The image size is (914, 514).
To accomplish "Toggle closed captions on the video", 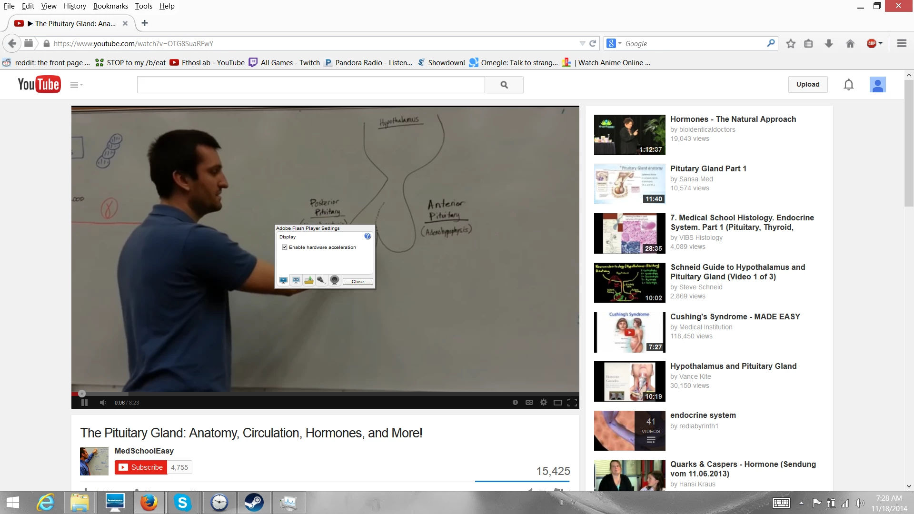I will pos(529,403).
